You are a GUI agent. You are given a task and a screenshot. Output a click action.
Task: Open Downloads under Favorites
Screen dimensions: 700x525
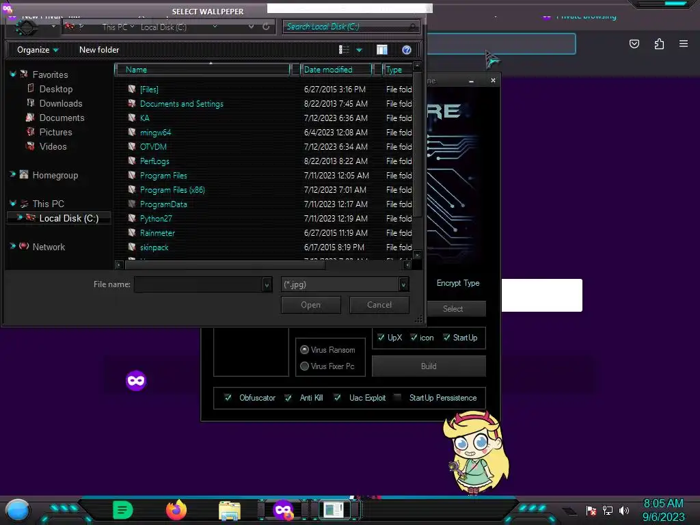[x=61, y=104]
